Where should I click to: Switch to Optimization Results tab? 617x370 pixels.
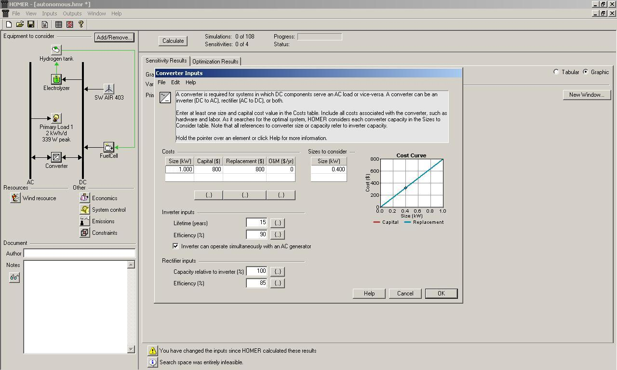[x=215, y=61]
